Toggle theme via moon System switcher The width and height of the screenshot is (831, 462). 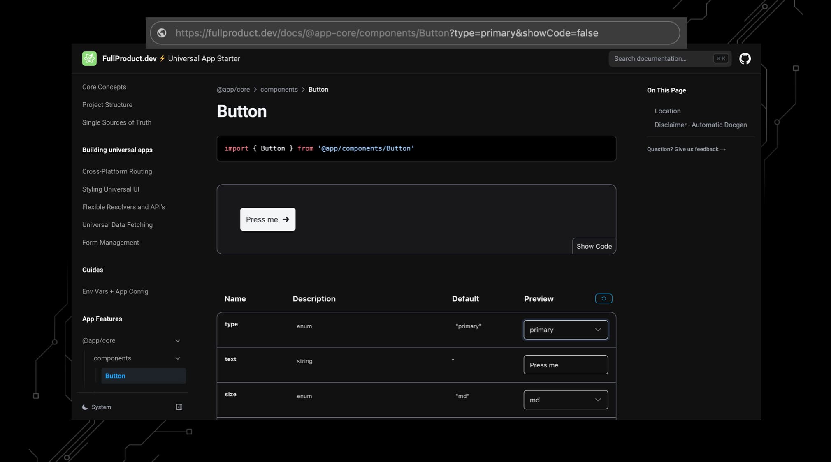click(x=97, y=407)
